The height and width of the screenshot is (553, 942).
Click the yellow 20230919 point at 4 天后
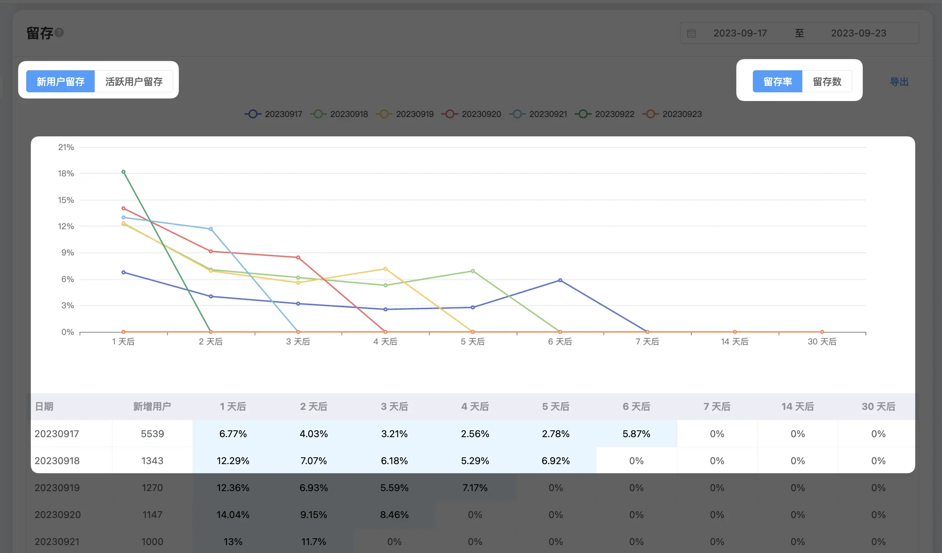(385, 269)
